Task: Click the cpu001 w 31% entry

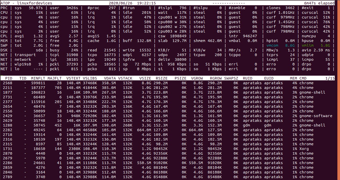Action: coord(172,17)
